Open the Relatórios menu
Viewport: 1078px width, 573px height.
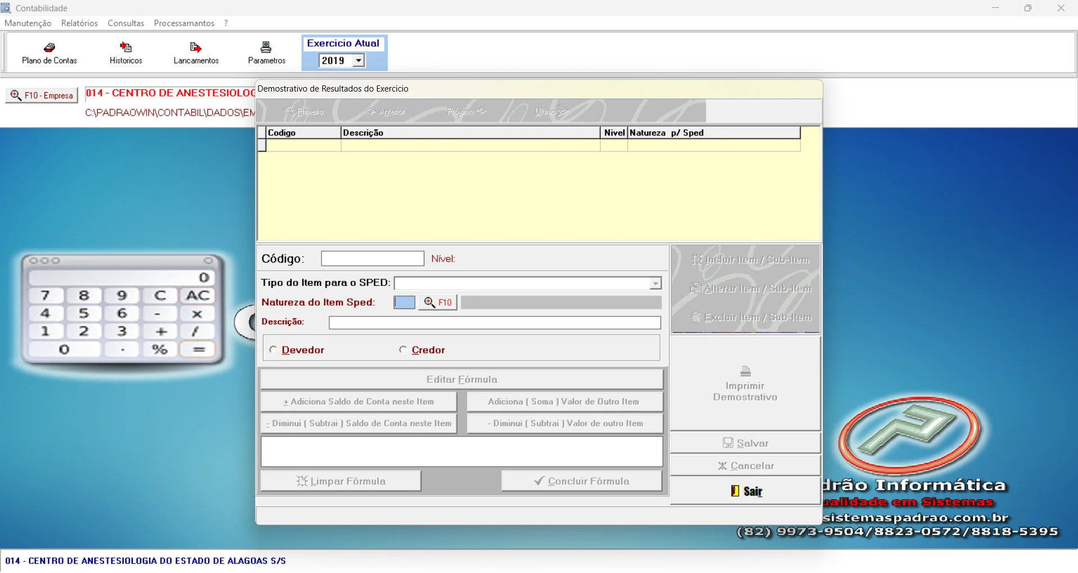[x=79, y=23]
